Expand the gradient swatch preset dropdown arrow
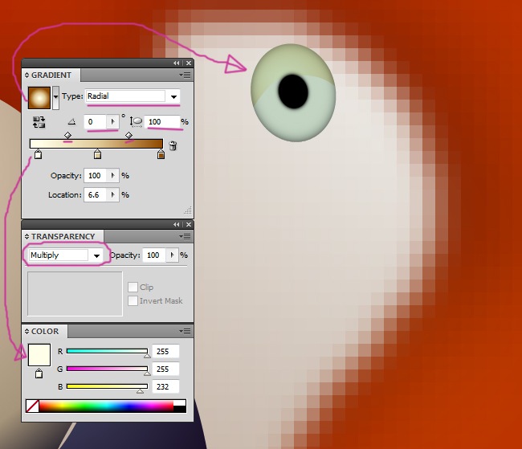The width and height of the screenshot is (522, 449). 55,97
